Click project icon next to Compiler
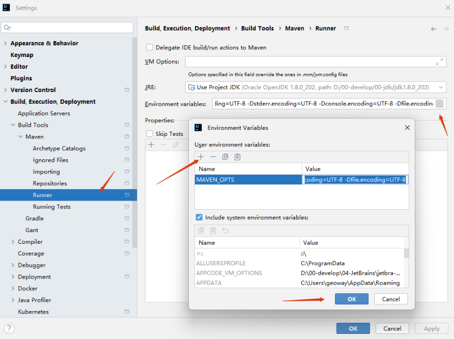454x339 pixels. 127,241
